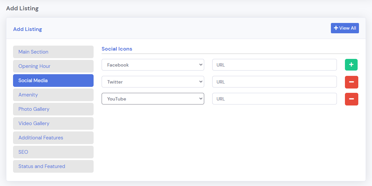372x186 pixels.
Task: Open the Photo Gallery tab
Action: click(x=53, y=109)
